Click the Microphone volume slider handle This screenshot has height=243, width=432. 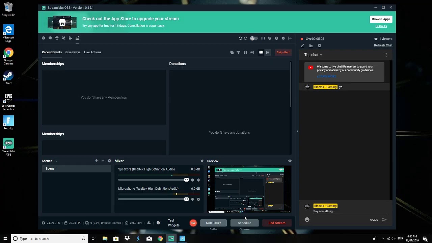click(x=186, y=199)
